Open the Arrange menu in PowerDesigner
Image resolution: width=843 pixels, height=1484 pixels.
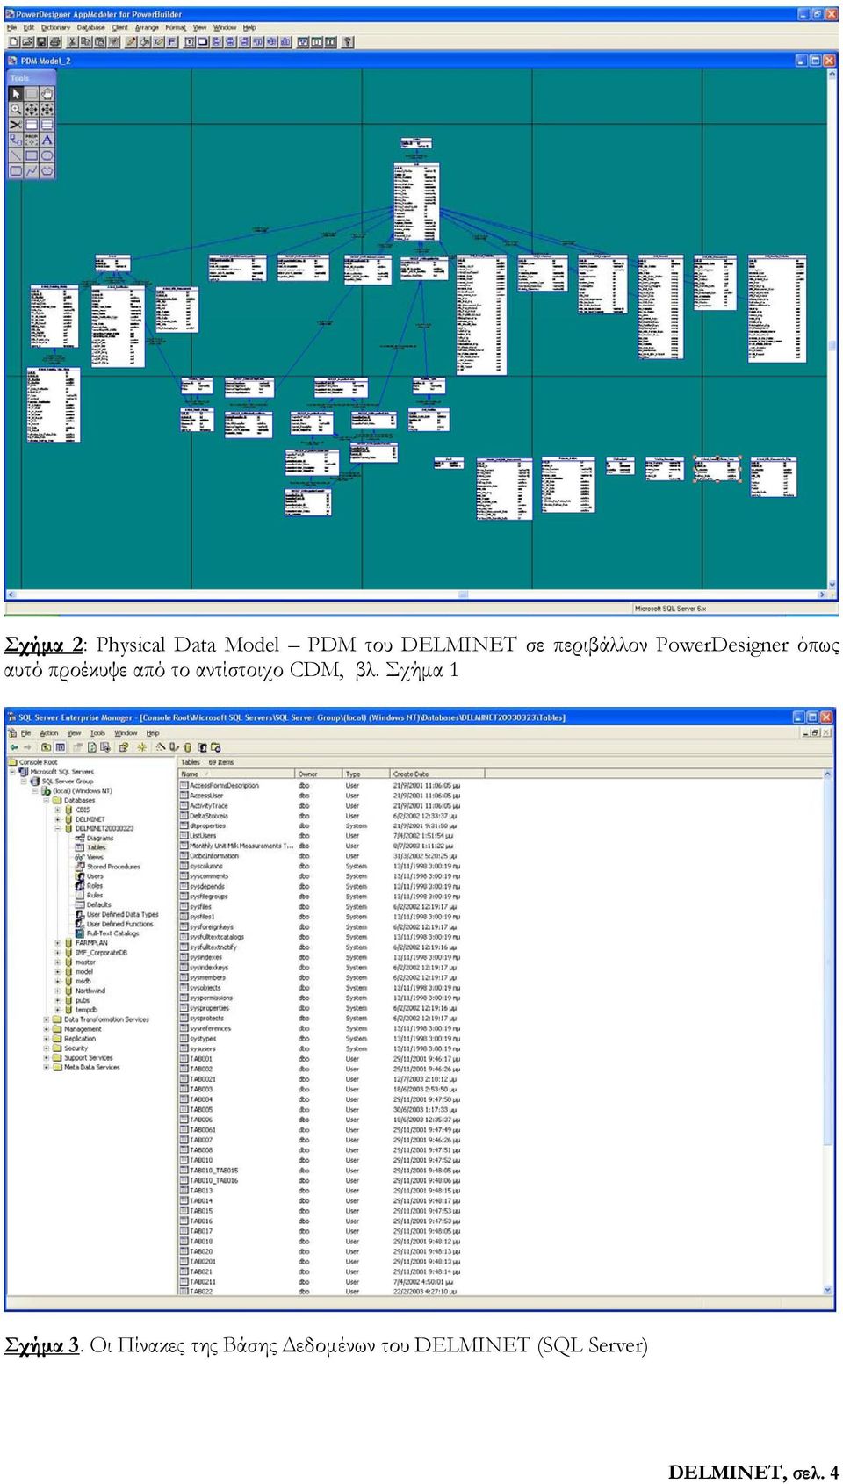click(x=148, y=27)
